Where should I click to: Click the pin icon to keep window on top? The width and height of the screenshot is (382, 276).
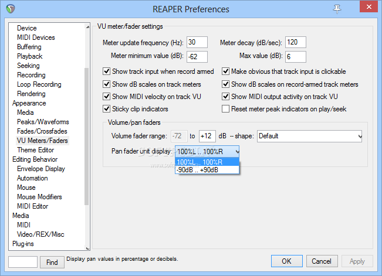coord(337,9)
